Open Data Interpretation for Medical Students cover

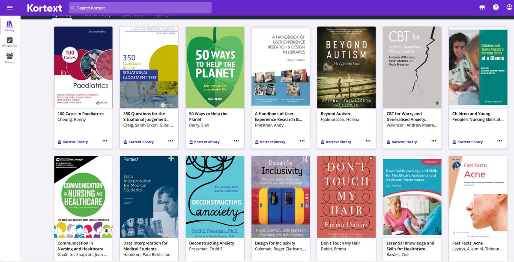tap(149, 197)
